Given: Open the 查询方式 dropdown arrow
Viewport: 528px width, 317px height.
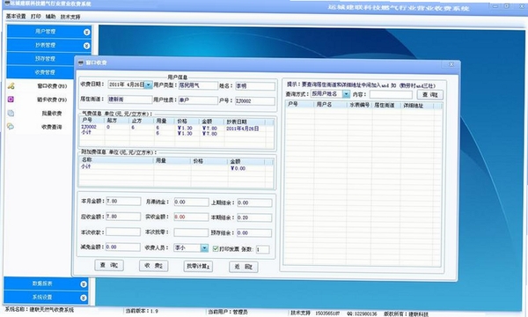Looking at the screenshot, I should pyautogui.click(x=346, y=94).
